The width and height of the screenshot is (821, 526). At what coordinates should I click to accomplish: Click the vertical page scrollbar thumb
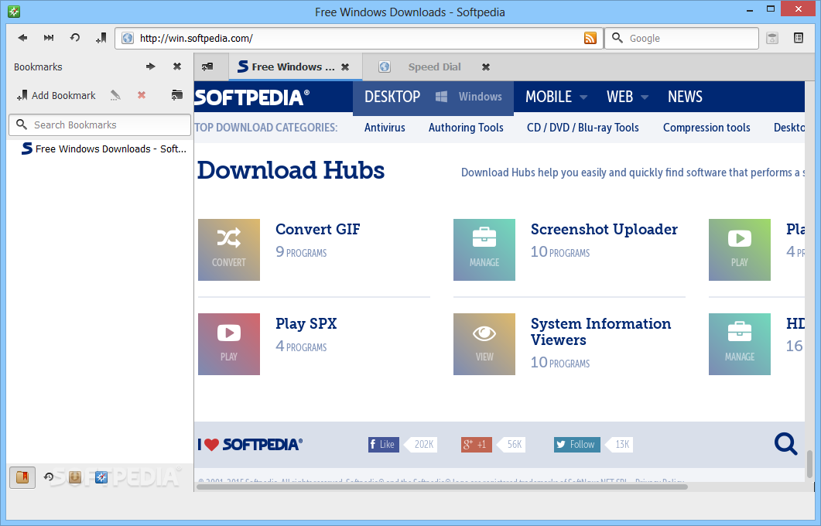click(809, 463)
